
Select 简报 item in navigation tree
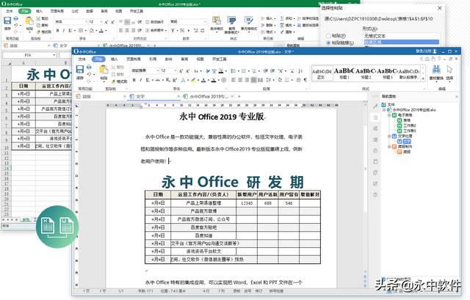coord(404,152)
